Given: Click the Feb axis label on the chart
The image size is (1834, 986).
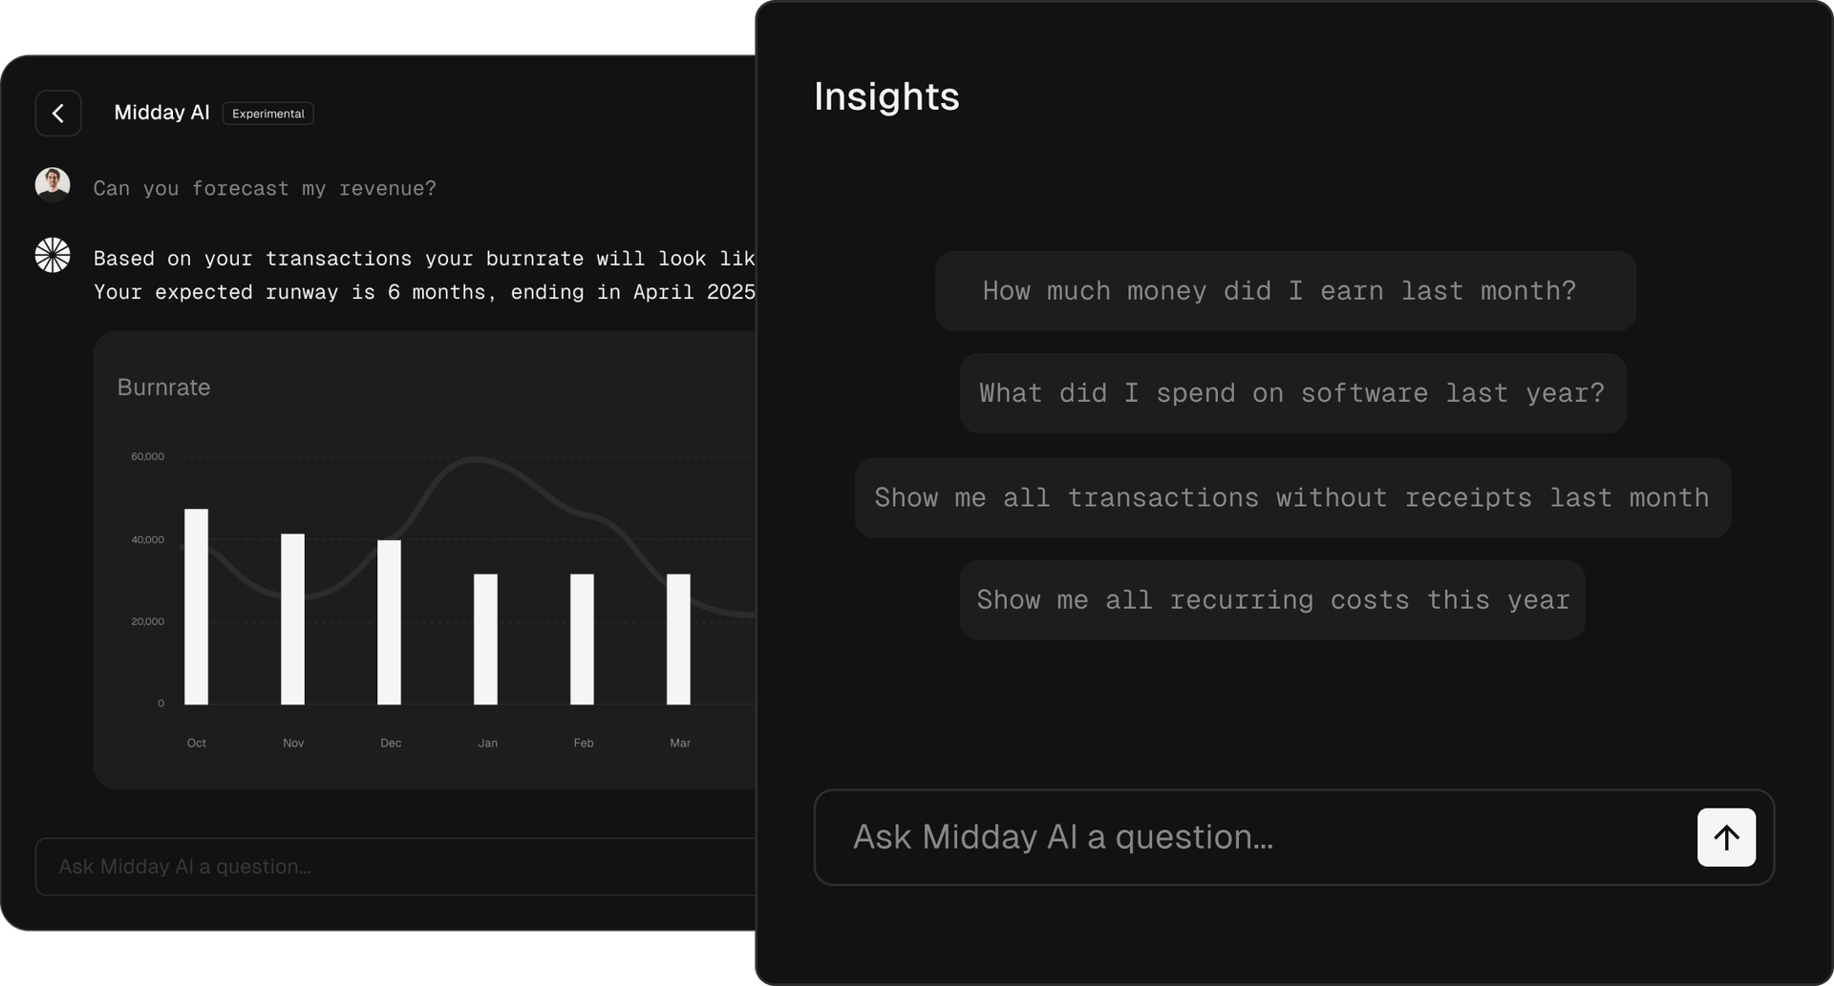Looking at the screenshot, I should [584, 743].
